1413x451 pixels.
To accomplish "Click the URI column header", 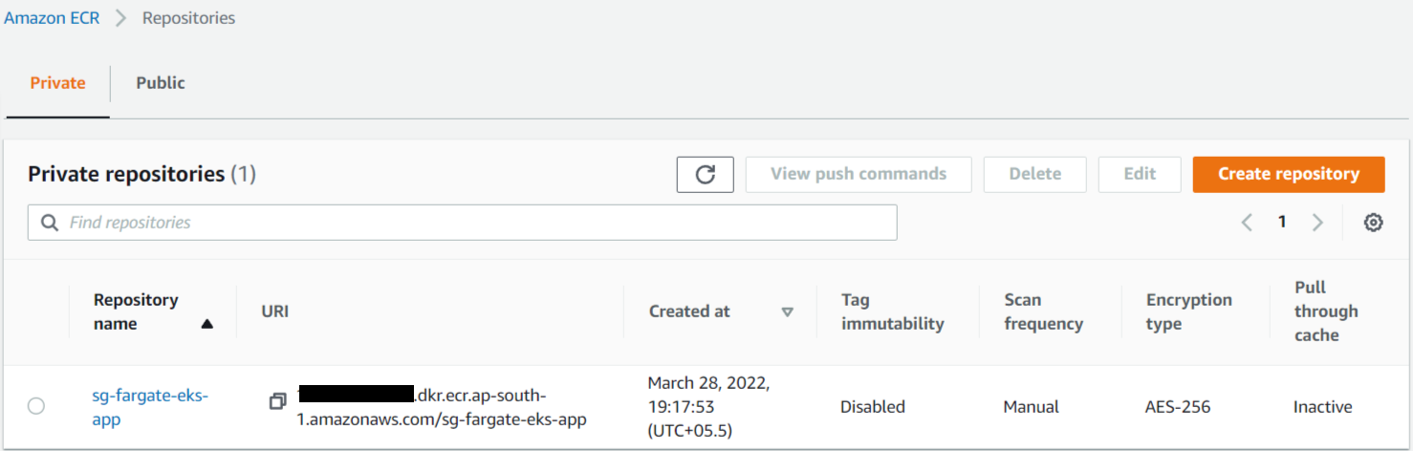I will coord(274,311).
